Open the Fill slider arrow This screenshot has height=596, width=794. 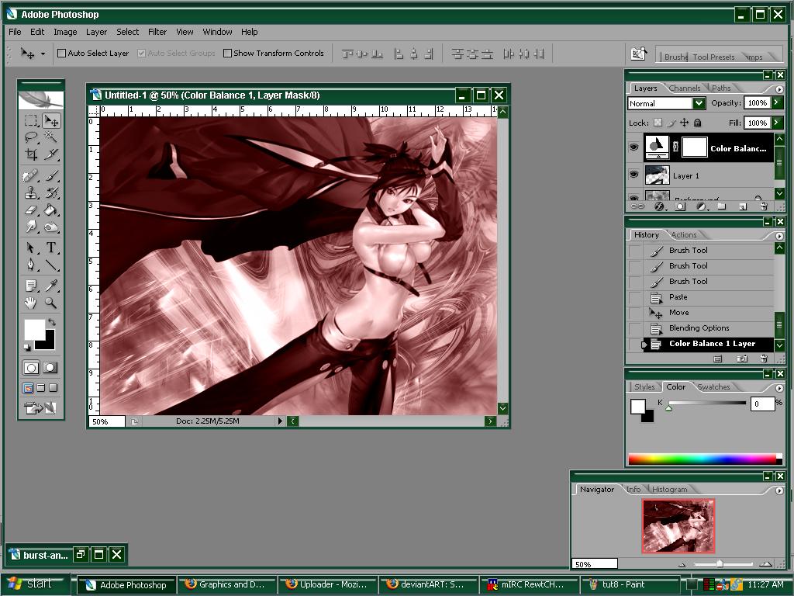pyautogui.click(x=776, y=123)
